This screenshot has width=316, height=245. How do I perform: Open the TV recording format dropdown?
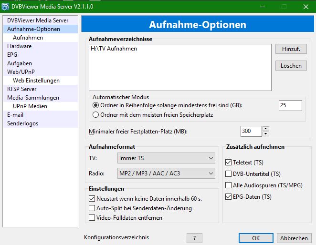[166, 158]
